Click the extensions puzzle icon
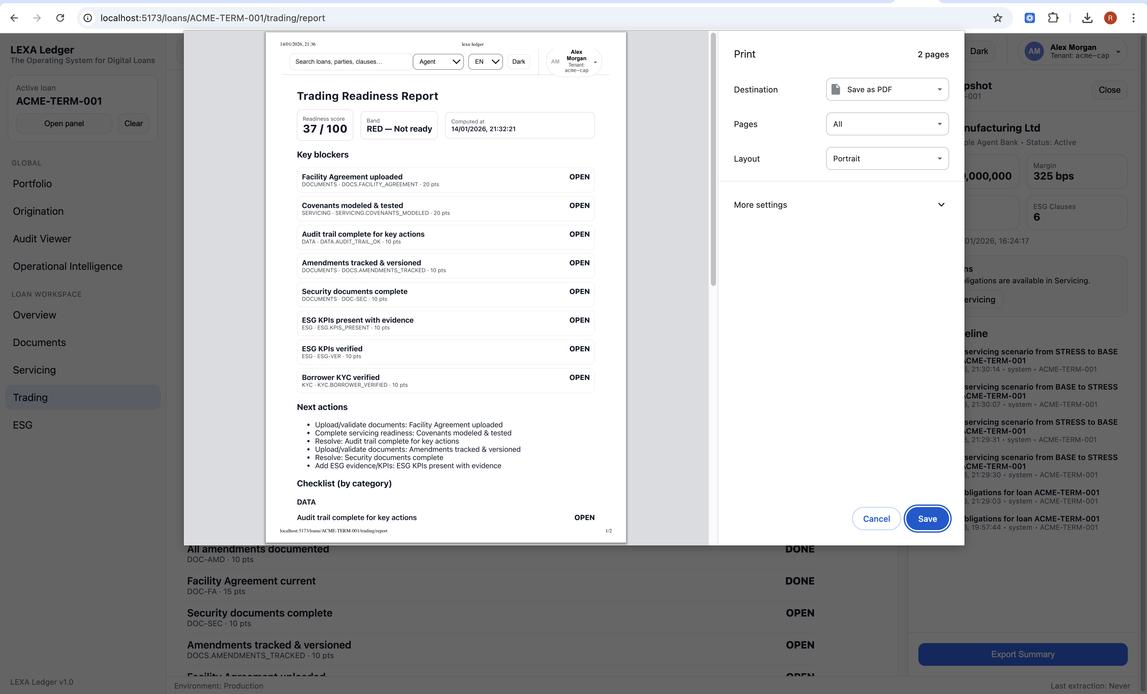Viewport: 1147px width, 694px height. coord(1053,18)
